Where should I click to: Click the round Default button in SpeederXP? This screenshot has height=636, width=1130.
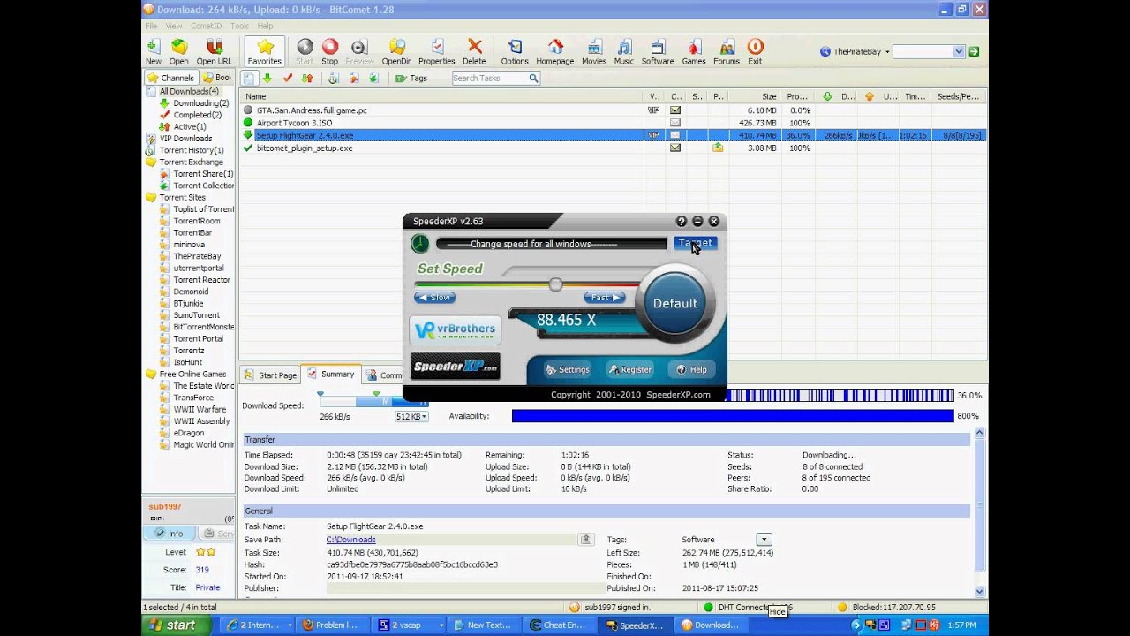[x=675, y=303]
